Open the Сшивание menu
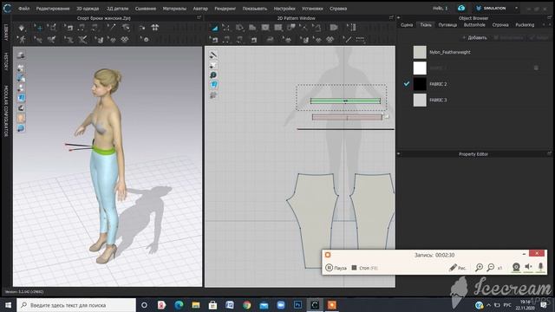 (146, 9)
